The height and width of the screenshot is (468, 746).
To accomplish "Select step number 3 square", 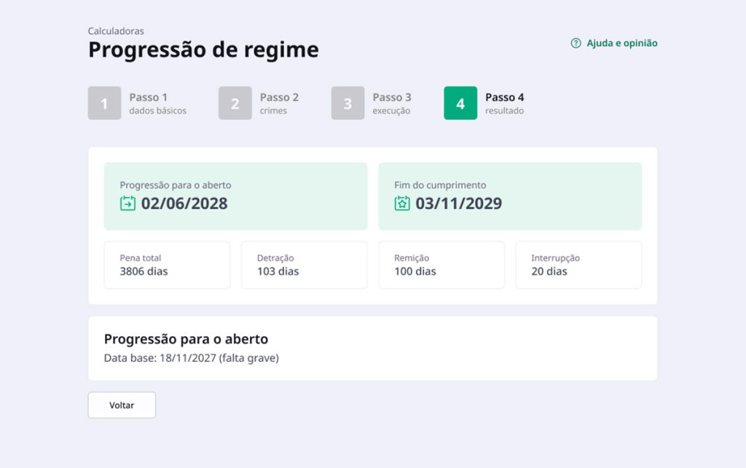I will coord(348,103).
